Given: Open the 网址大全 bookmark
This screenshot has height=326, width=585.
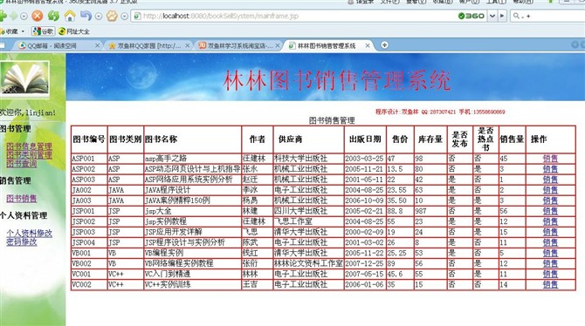Looking at the screenshot, I should [x=74, y=31].
